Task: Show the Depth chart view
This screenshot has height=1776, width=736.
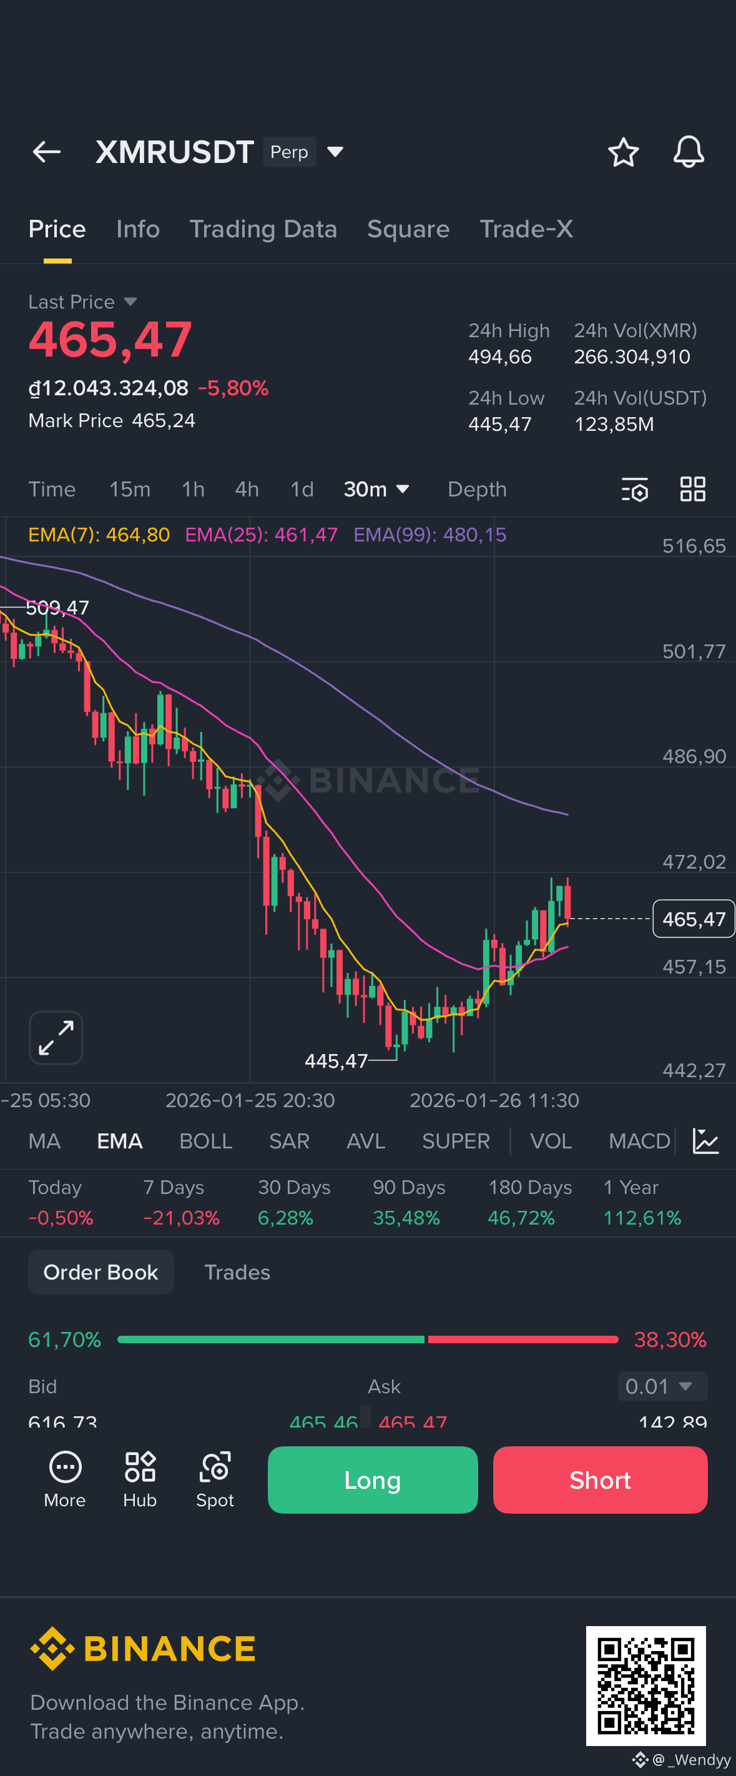Action: [x=477, y=489]
